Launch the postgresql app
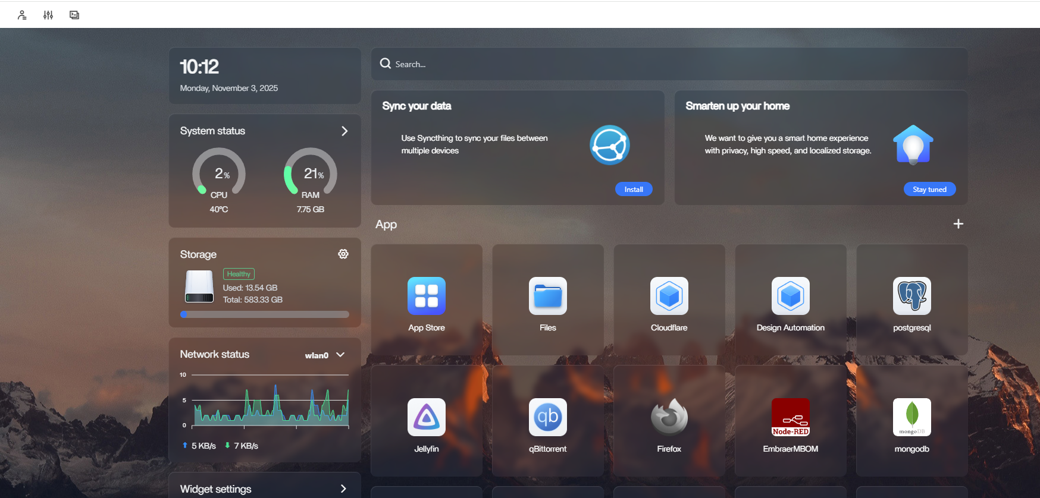Screen dimensions: 1040x498 [x=911, y=296]
